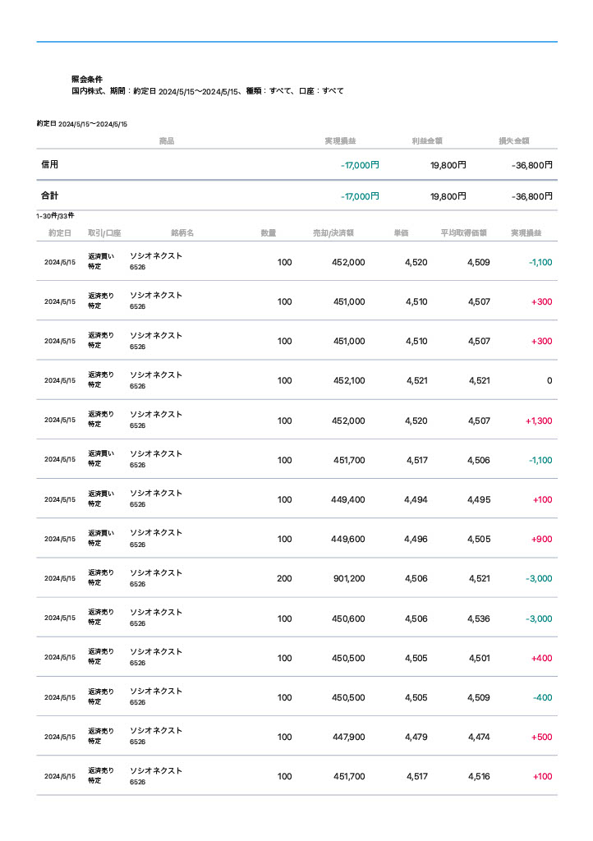
Task: Click the 約定日 column header
Action: [x=59, y=233]
